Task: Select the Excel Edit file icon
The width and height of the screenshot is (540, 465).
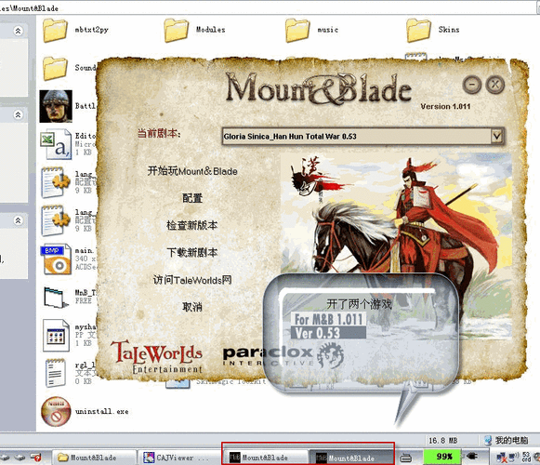Action: click(x=56, y=144)
